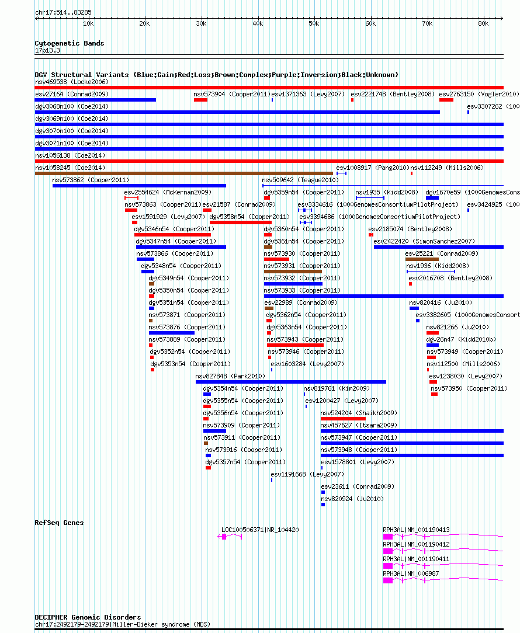Open the nsv573904 (Cooper2011) feature label
This screenshot has width=520, height=633.
(x=232, y=94)
